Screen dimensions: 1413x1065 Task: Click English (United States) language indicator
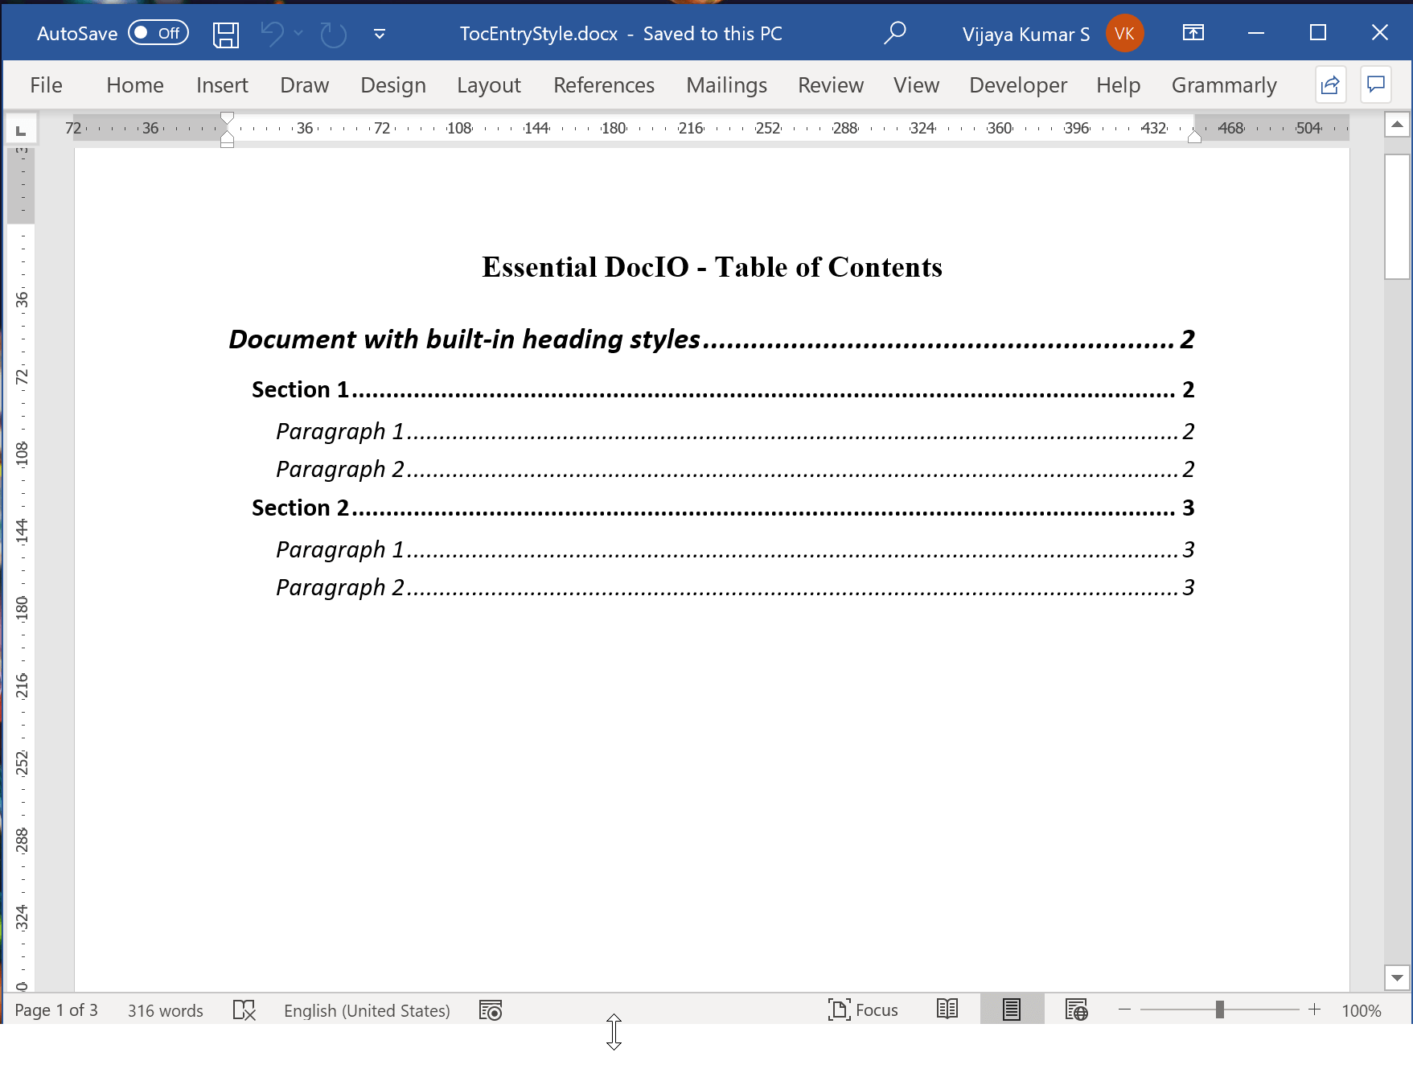[x=367, y=1009]
